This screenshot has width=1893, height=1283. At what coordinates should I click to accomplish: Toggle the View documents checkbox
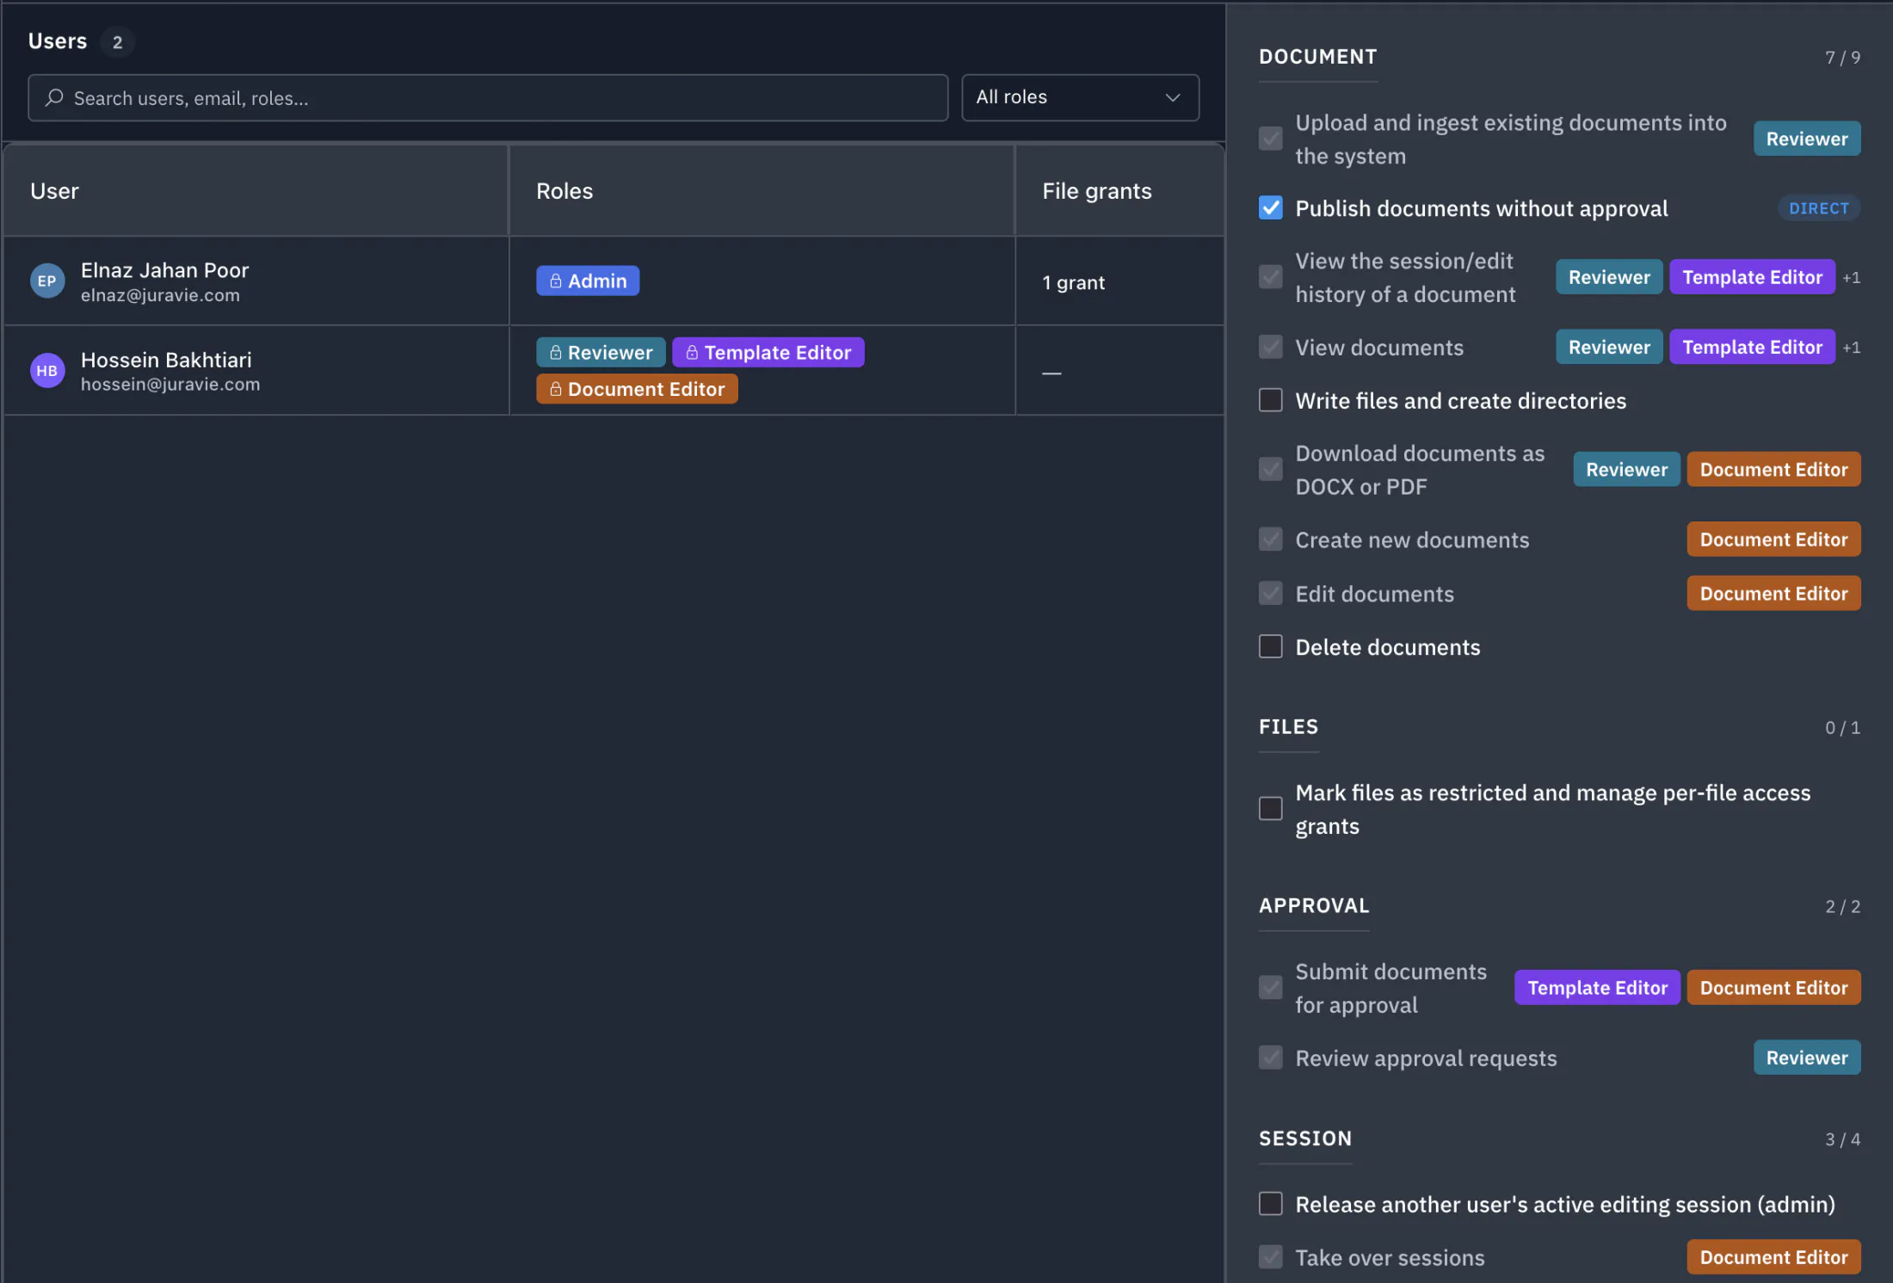(x=1271, y=347)
